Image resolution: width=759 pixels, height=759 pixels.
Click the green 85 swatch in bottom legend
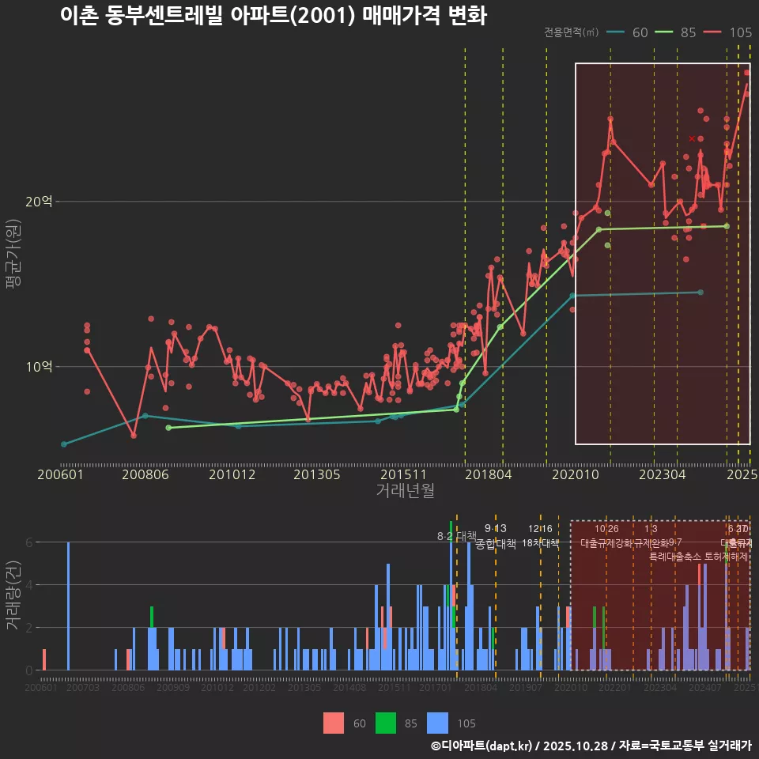pyautogui.click(x=386, y=723)
